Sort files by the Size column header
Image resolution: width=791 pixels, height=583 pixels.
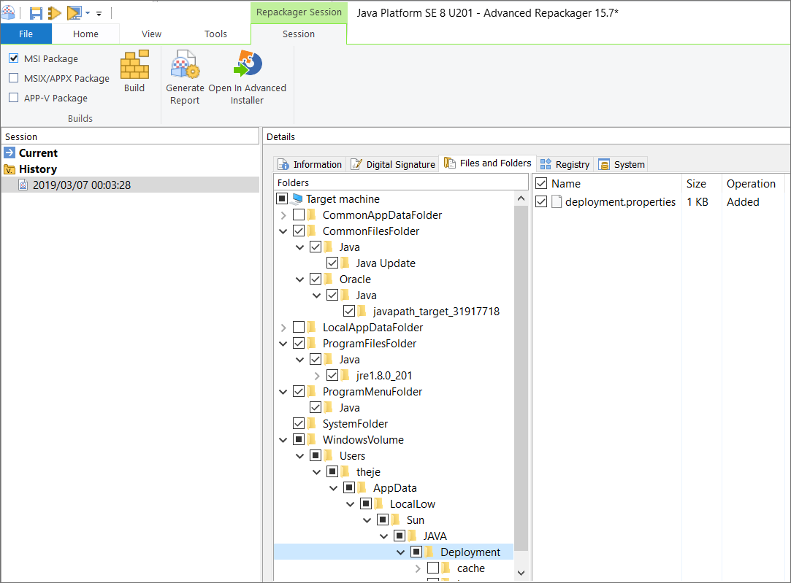tap(702, 183)
